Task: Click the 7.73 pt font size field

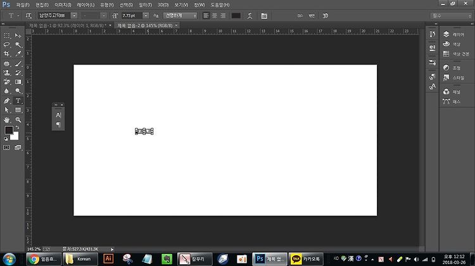Action: tap(132, 16)
